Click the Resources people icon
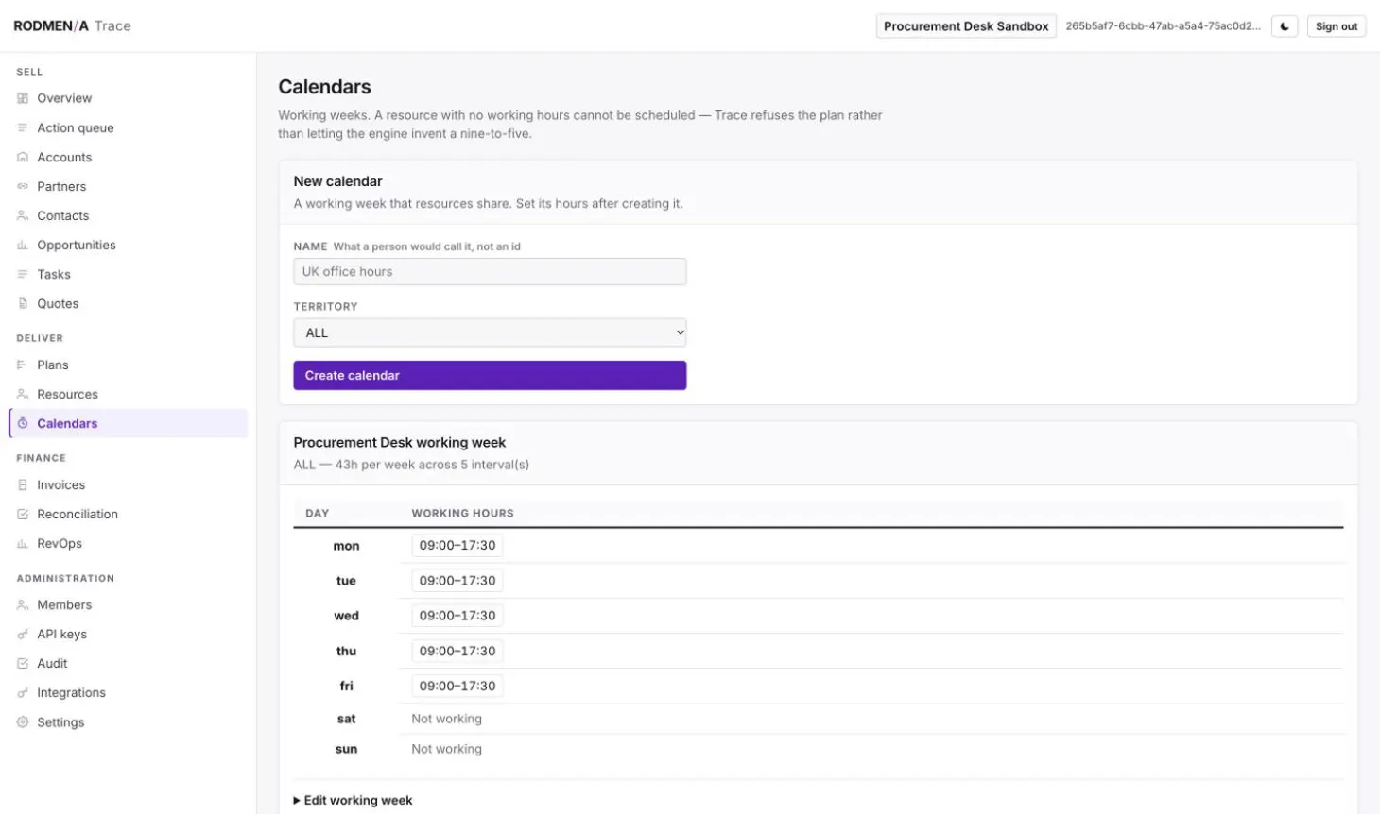Image resolution: width=1380 pixels, height=814 pixels. click(x=23, y=394)
